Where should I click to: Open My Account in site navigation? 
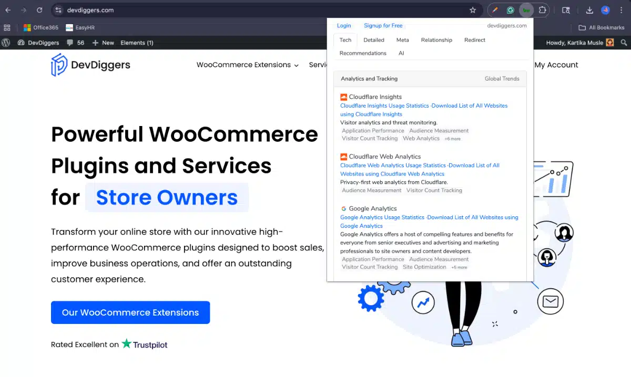pos(556,65)
